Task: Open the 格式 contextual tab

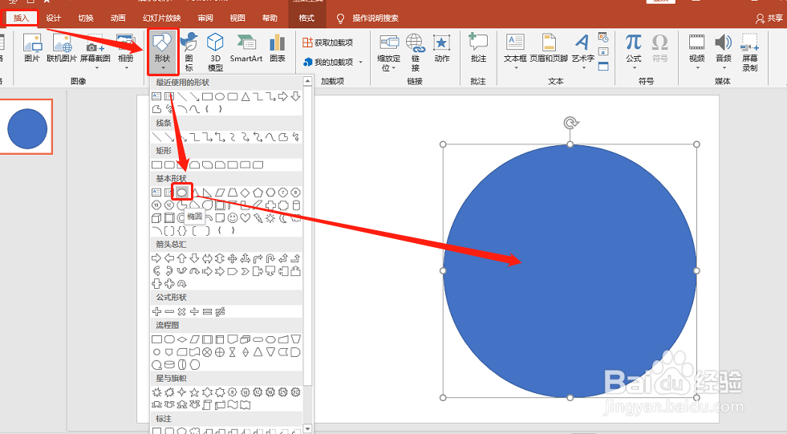Action: pos(306,18)
